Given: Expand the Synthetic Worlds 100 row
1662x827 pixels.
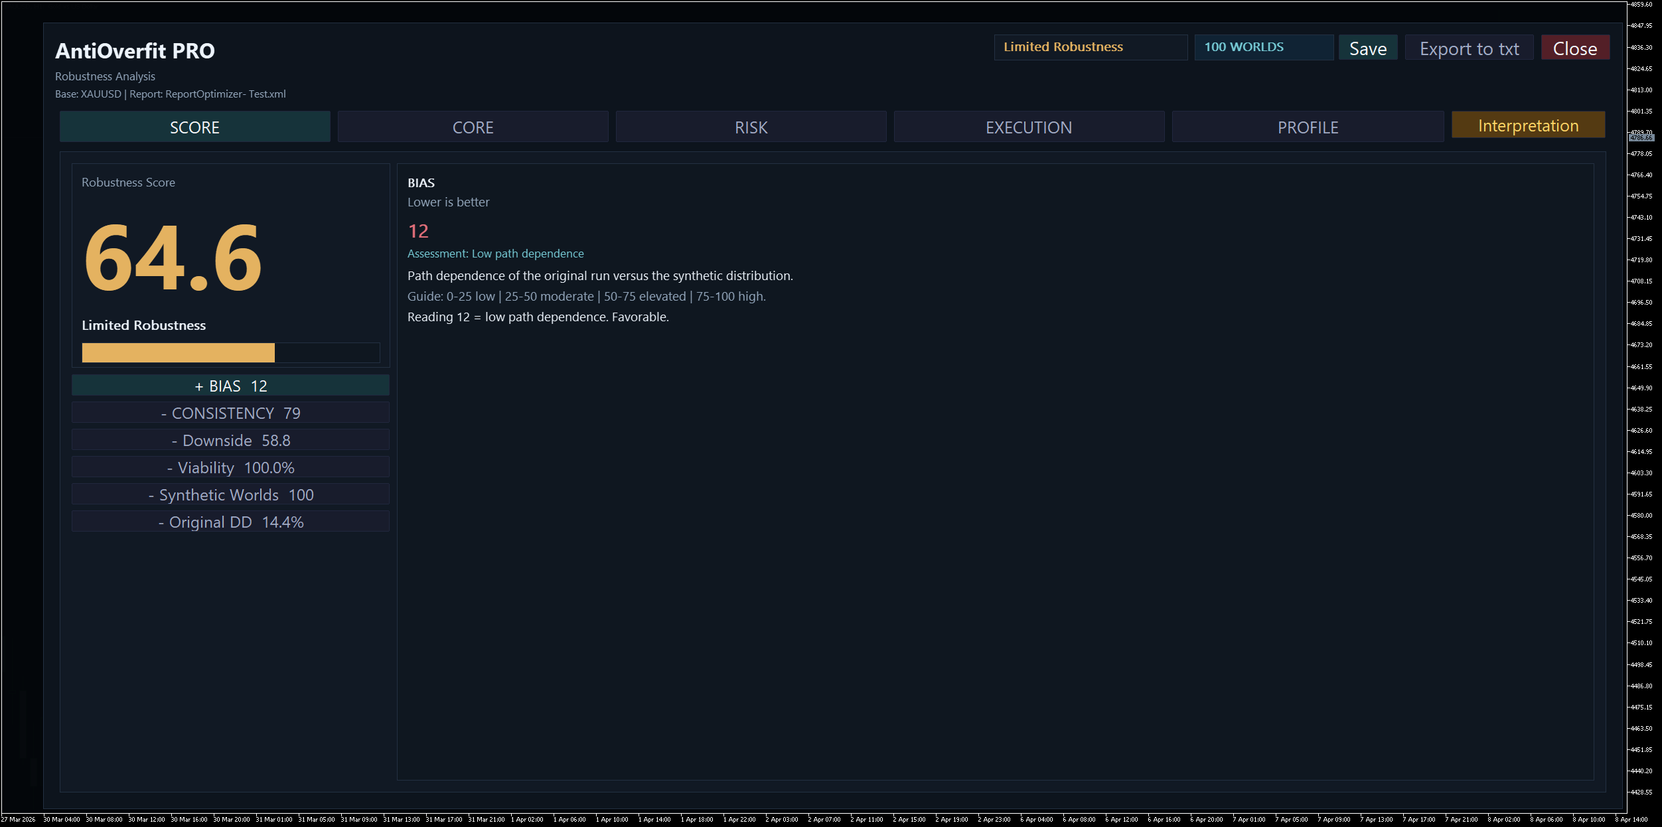Looking at the screenshot, I should pos(230,494).
